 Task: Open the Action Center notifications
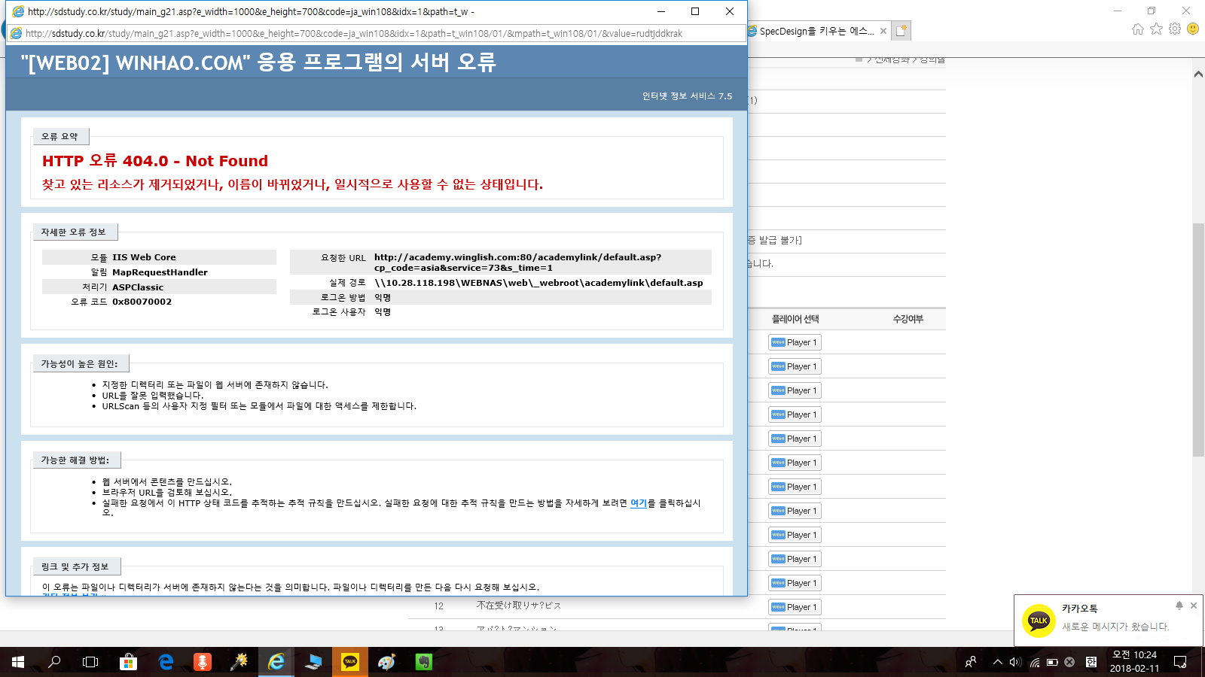(x=1180, y=662)
